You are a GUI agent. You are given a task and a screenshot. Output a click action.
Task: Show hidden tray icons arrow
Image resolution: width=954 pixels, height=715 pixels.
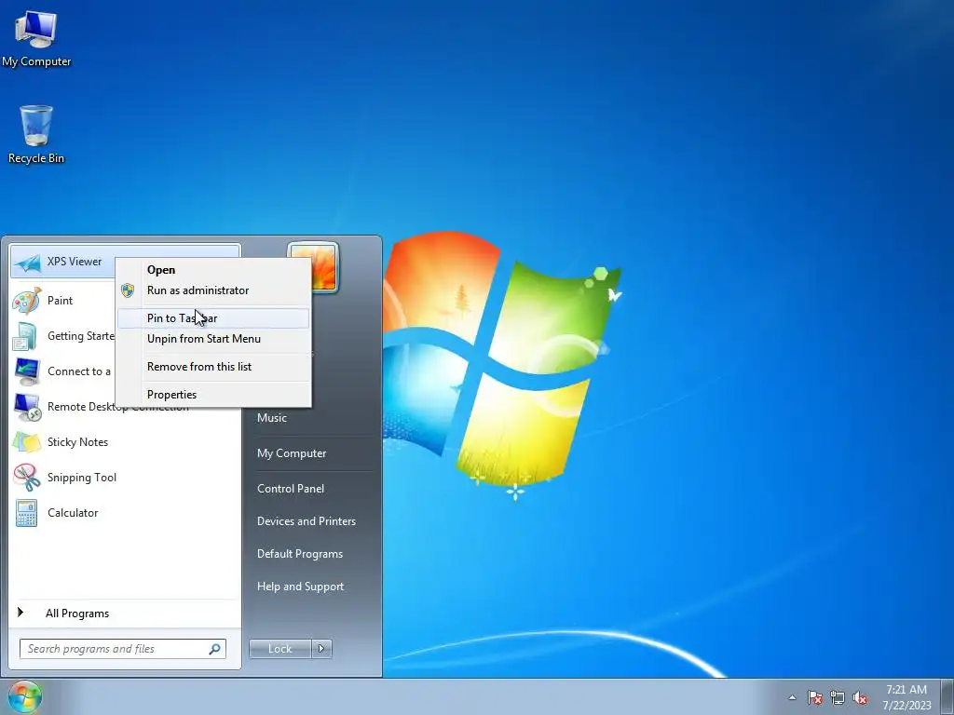click(792, 697)
